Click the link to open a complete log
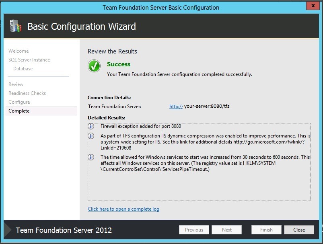The width and height of the screenshot is (323, 244). 123,209
